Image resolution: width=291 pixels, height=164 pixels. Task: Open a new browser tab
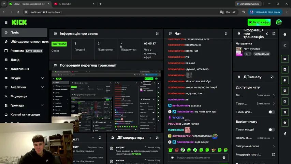[100, 4]
